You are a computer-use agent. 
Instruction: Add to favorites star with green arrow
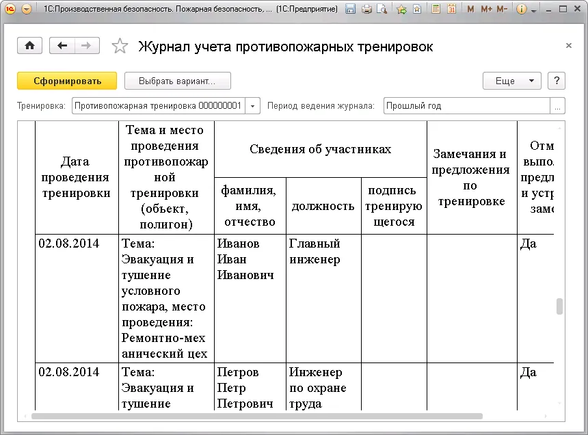tap(401, 9)
